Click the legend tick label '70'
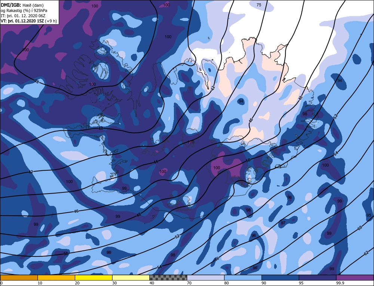374x286 pixels. 189,283
